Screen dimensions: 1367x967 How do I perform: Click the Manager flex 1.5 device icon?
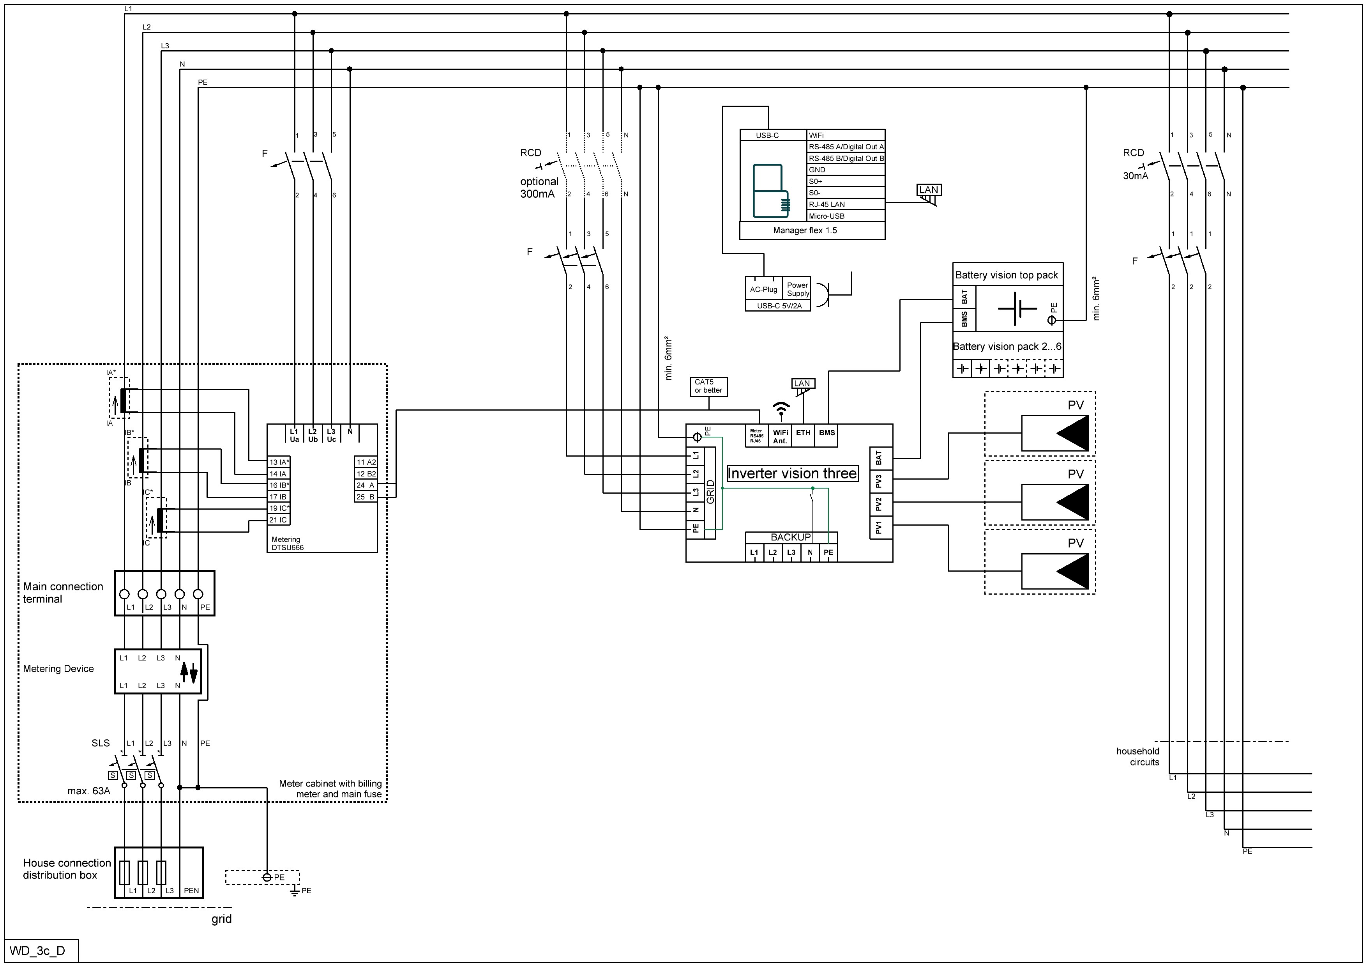pyautogui.click(x=771, y=190)
